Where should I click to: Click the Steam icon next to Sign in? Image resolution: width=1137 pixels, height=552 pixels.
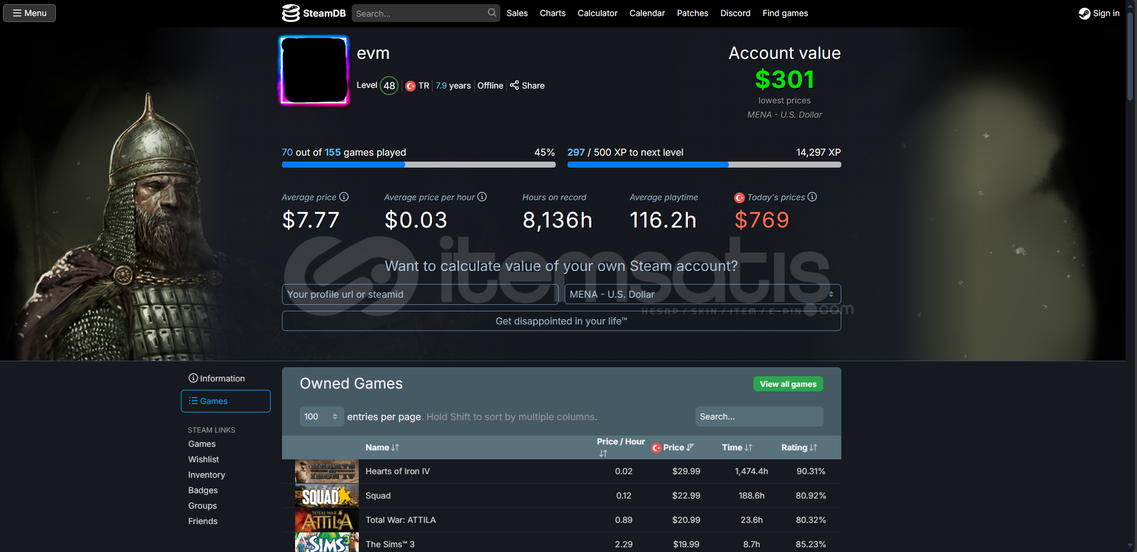coord(1084,14)
